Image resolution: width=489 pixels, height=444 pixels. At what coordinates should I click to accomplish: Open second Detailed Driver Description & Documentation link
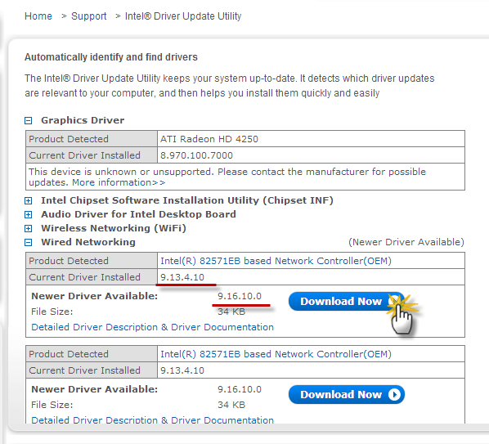click(152, 419)
